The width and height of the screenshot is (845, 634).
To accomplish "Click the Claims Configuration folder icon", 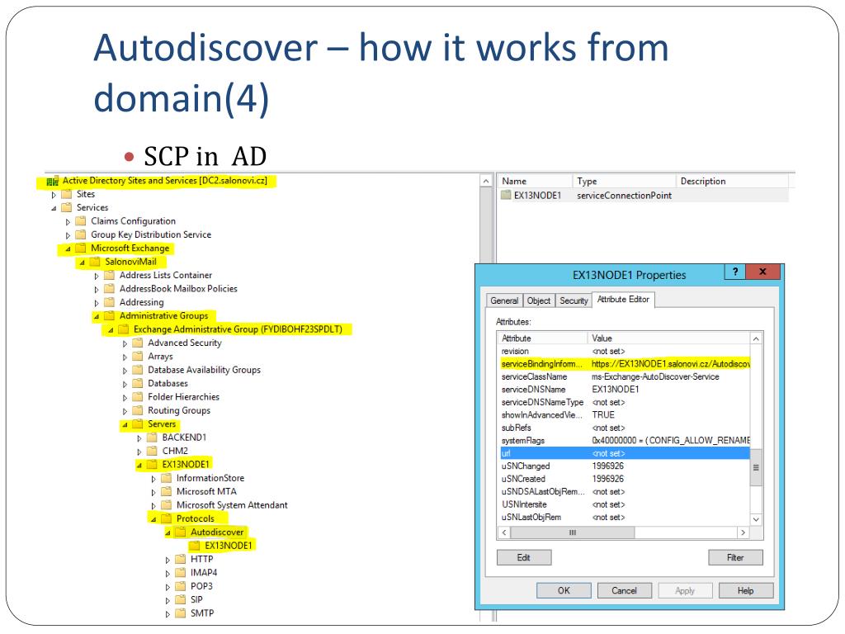I will coord(81,221).
